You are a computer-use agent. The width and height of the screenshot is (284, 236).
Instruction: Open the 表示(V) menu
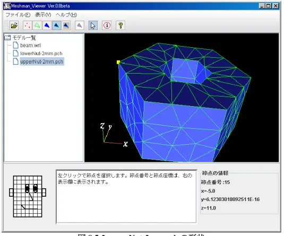tap(43, 15)
